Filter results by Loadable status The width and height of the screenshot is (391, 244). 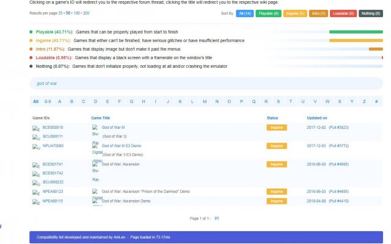(x=343, y=13)
